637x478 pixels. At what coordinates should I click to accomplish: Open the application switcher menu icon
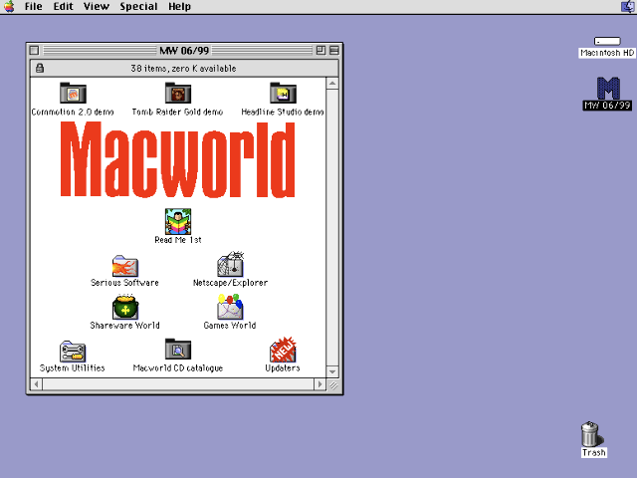628,7
